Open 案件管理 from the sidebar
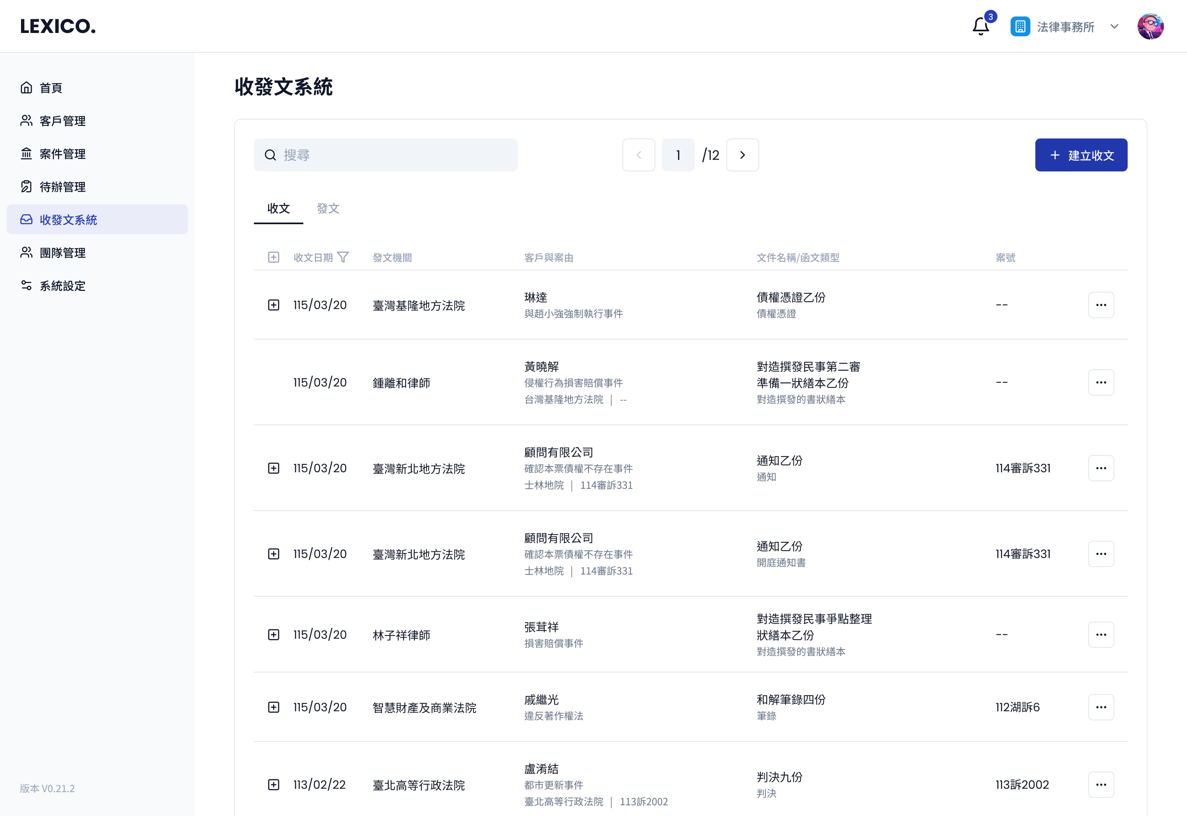 pos(62,154)
